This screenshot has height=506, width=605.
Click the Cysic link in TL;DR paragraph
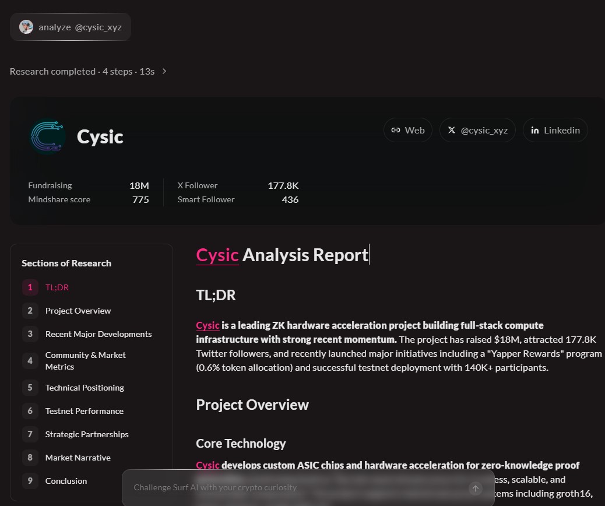point(207,325)
